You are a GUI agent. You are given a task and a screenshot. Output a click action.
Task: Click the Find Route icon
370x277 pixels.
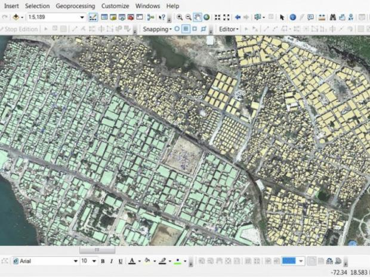point(342,17)
